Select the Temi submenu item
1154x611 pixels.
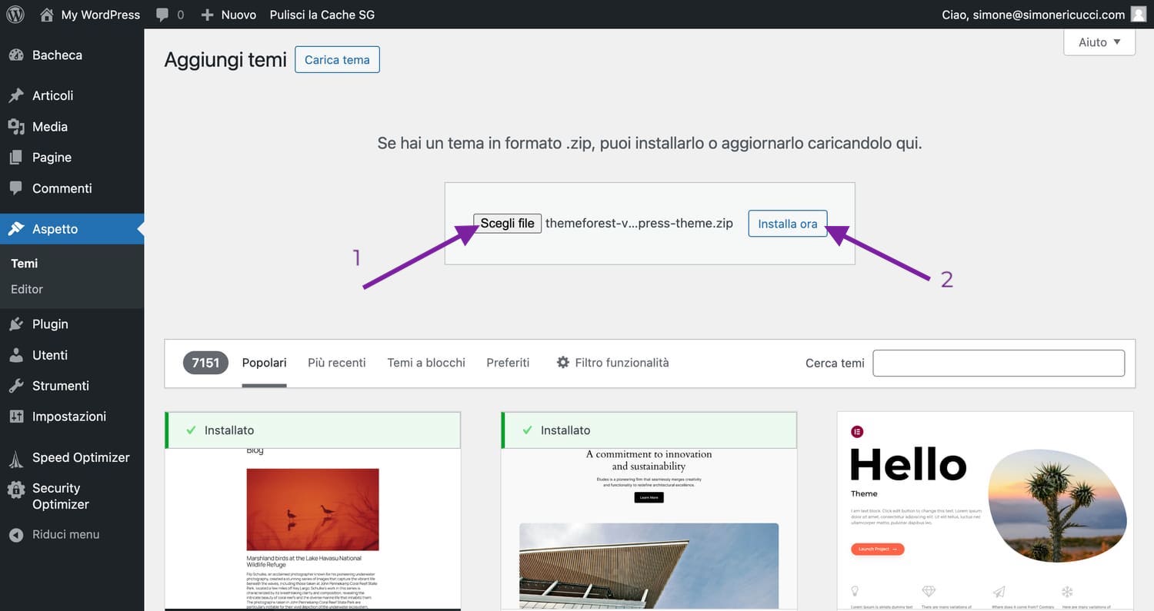point(25,264)
